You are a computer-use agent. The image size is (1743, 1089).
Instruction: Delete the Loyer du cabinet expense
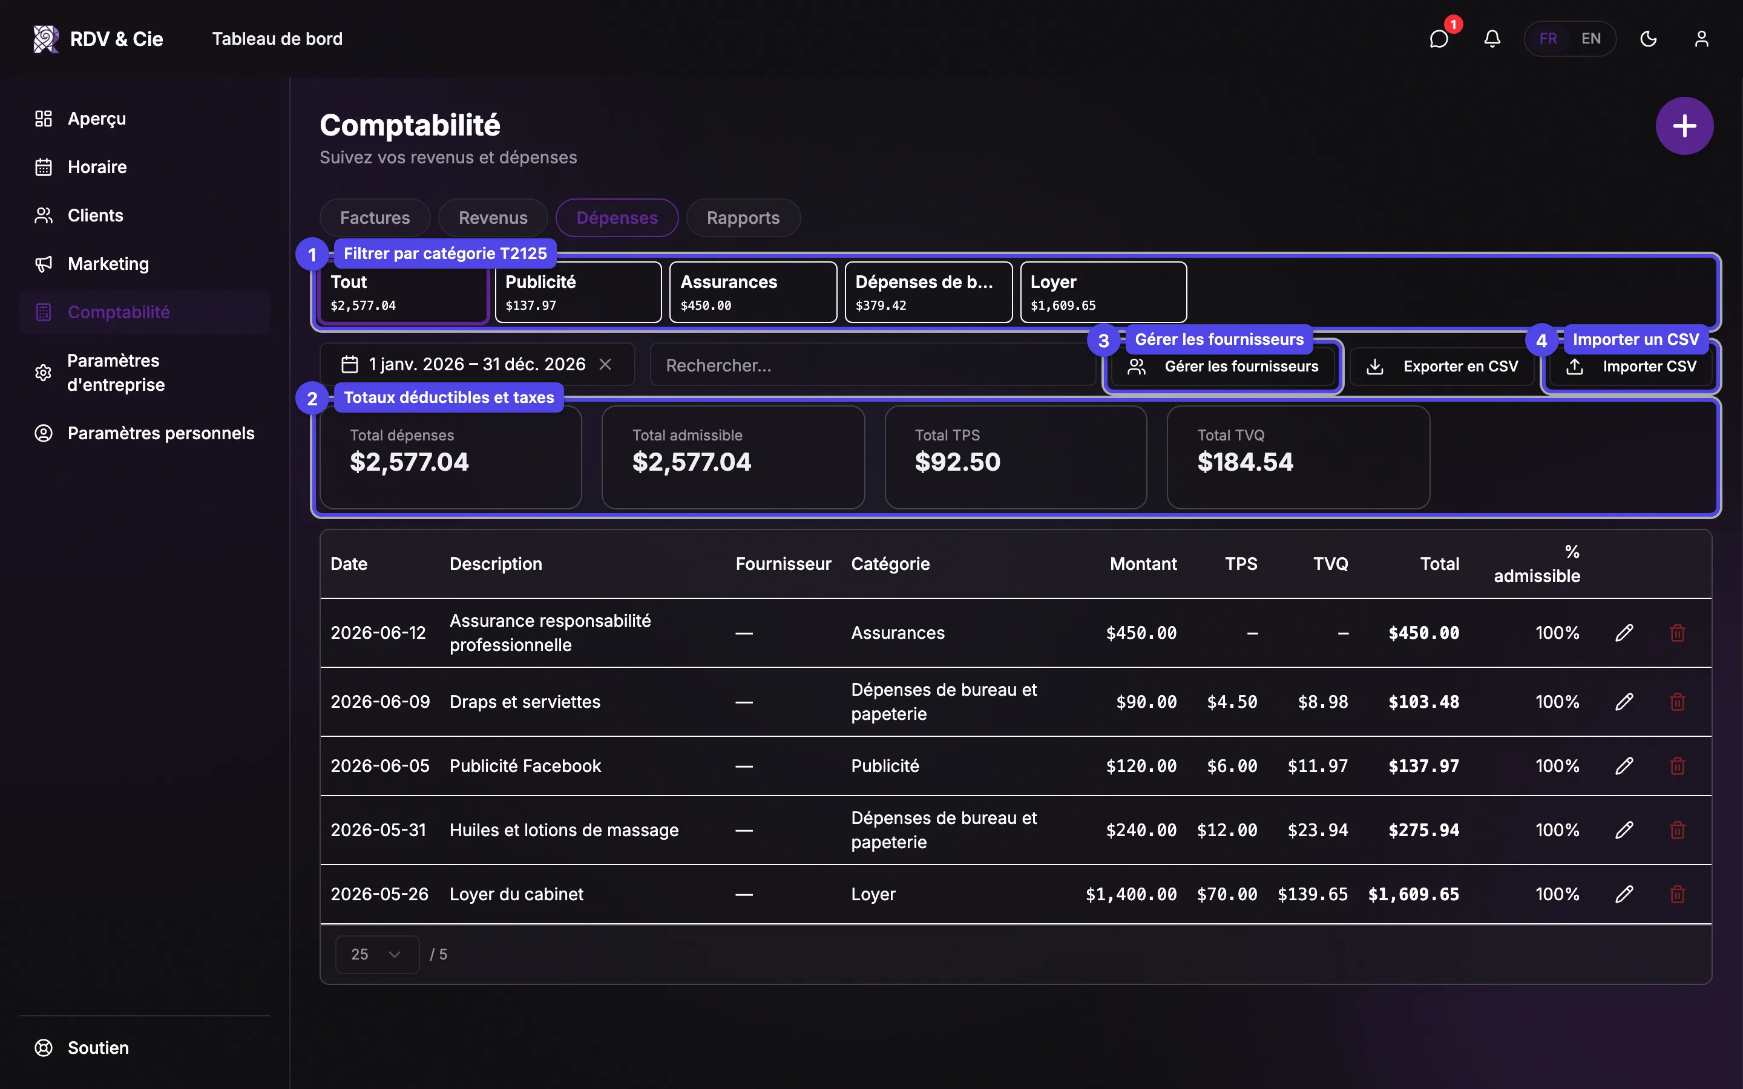click(x=1677, y=894)
